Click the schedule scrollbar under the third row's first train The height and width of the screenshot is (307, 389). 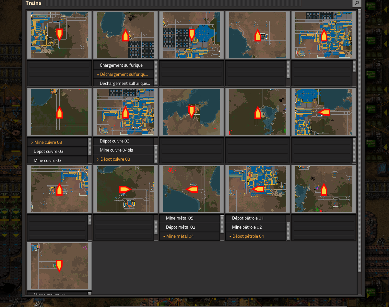click(x=90, y=220)
